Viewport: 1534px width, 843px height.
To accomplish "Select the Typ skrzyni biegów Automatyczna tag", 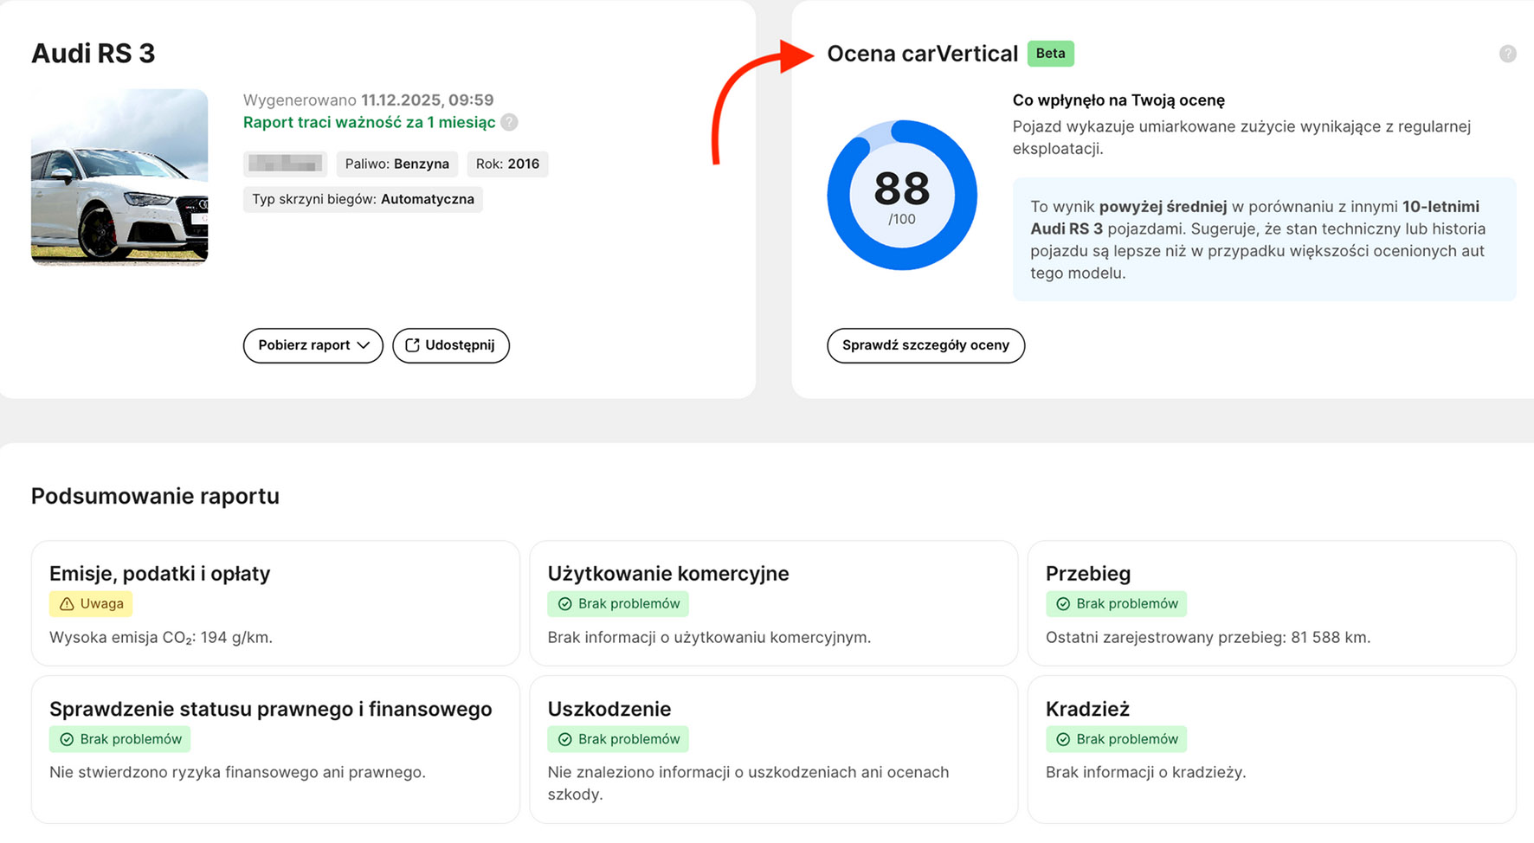I will tap(363, 199).
